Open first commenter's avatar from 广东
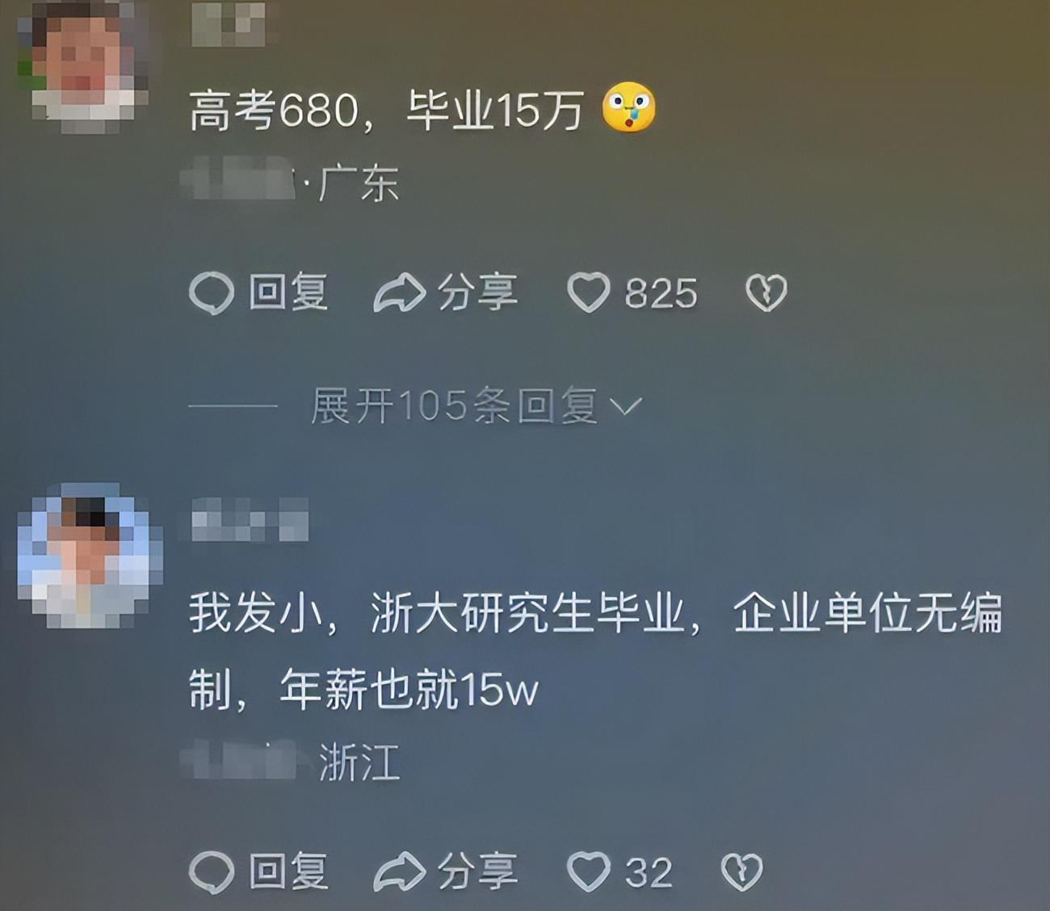This screenshot has width=1050, height=911. [x=82, y=66]
